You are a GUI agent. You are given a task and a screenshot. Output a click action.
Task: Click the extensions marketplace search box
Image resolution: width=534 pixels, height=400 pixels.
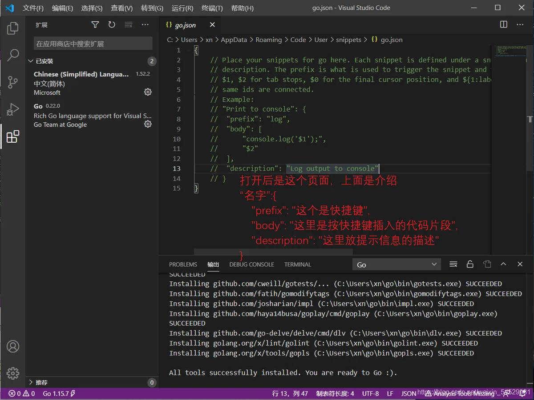coord(93,44)
